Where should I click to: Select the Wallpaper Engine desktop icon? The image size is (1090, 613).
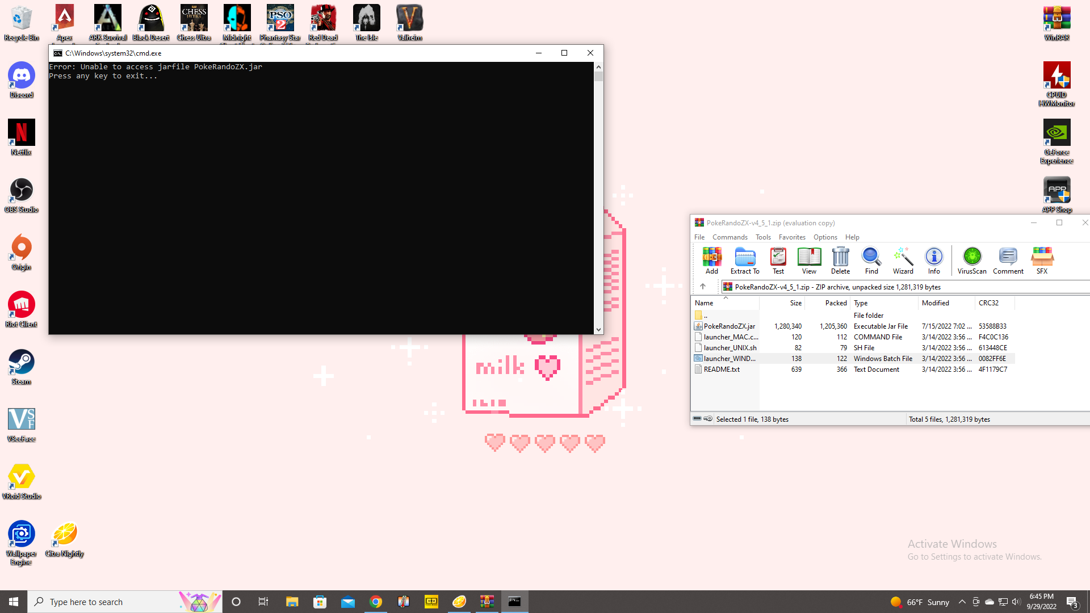[22, 543]
